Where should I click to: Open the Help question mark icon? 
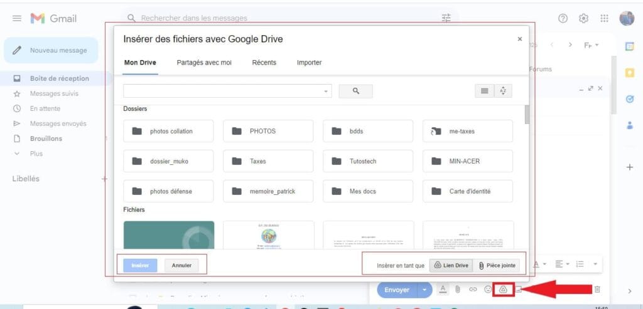pos(563,18)
